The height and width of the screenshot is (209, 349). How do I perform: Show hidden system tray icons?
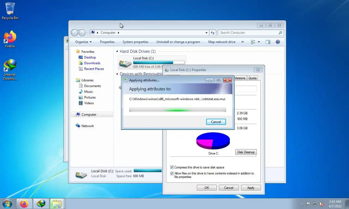click(302, 204)
